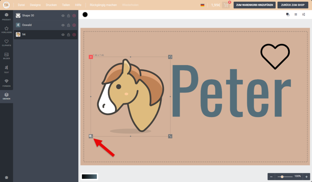
Task: Open the Bilder images panel
Action: (6, 56)
